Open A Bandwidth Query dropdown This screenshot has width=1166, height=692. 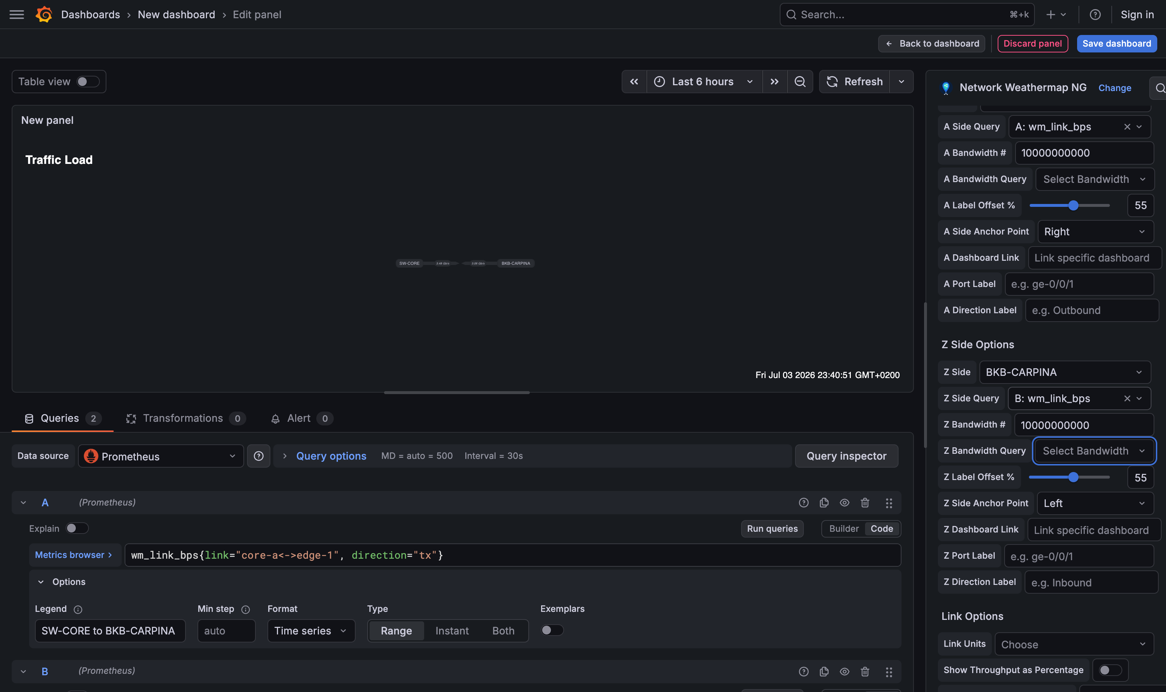pos(1094,179)
